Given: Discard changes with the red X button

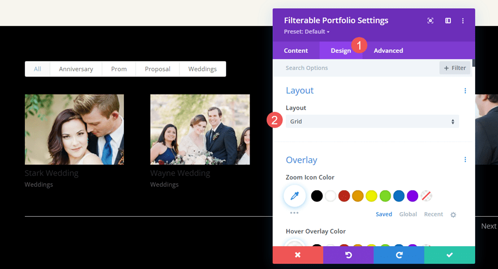Looking at the screenshot, I should click(x=298, y=255).
